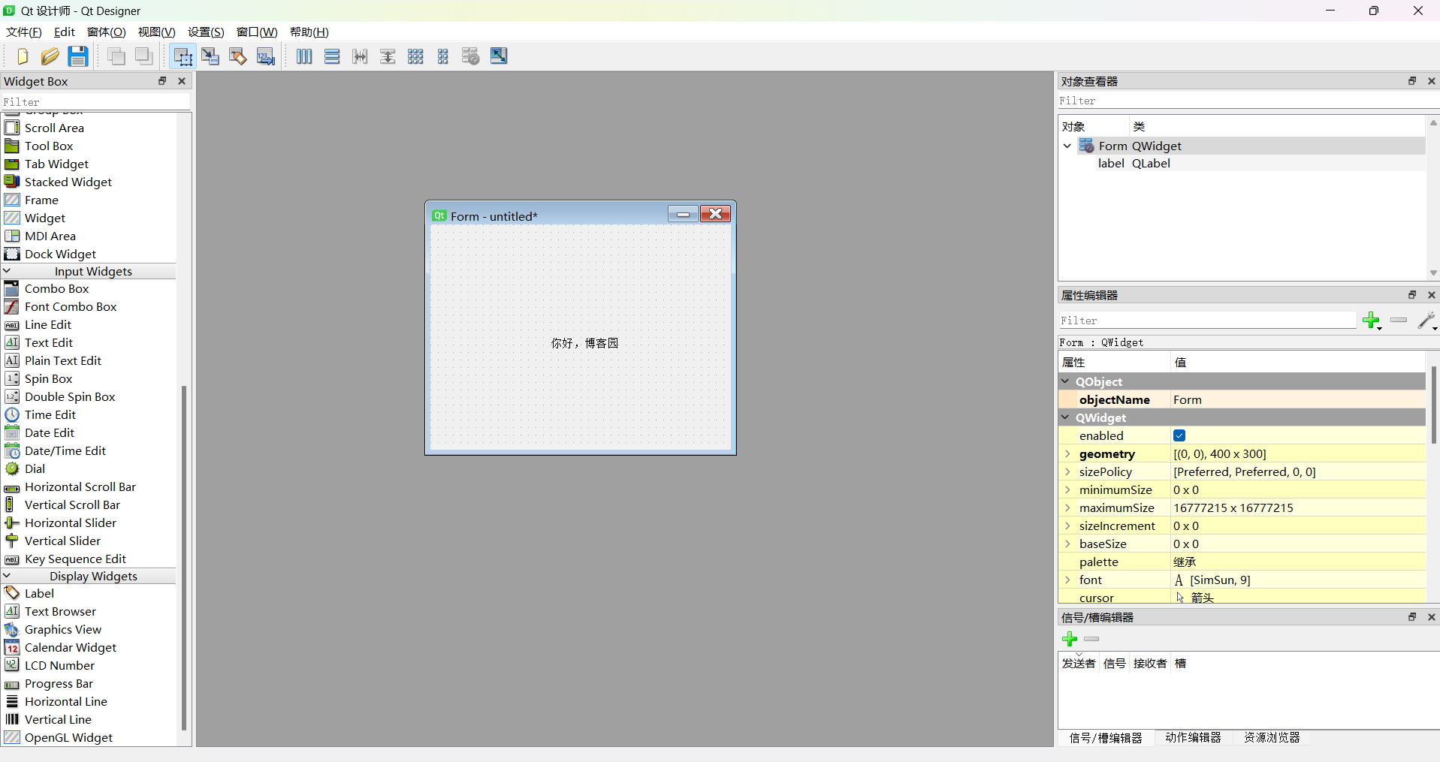Apply Lay Out in a Form Layout icon
The image size is (1440, 762).
(x=443, y=56)
